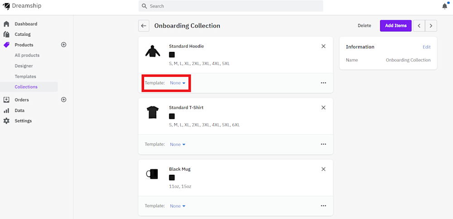The width and height of the screenshot is (453, 219).
Task: Click the Add Items button
Action: [395, 26]
